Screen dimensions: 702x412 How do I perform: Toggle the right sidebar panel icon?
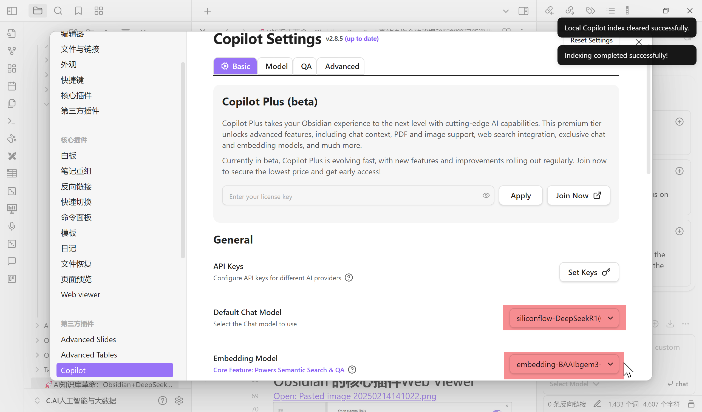pos(523,11)
